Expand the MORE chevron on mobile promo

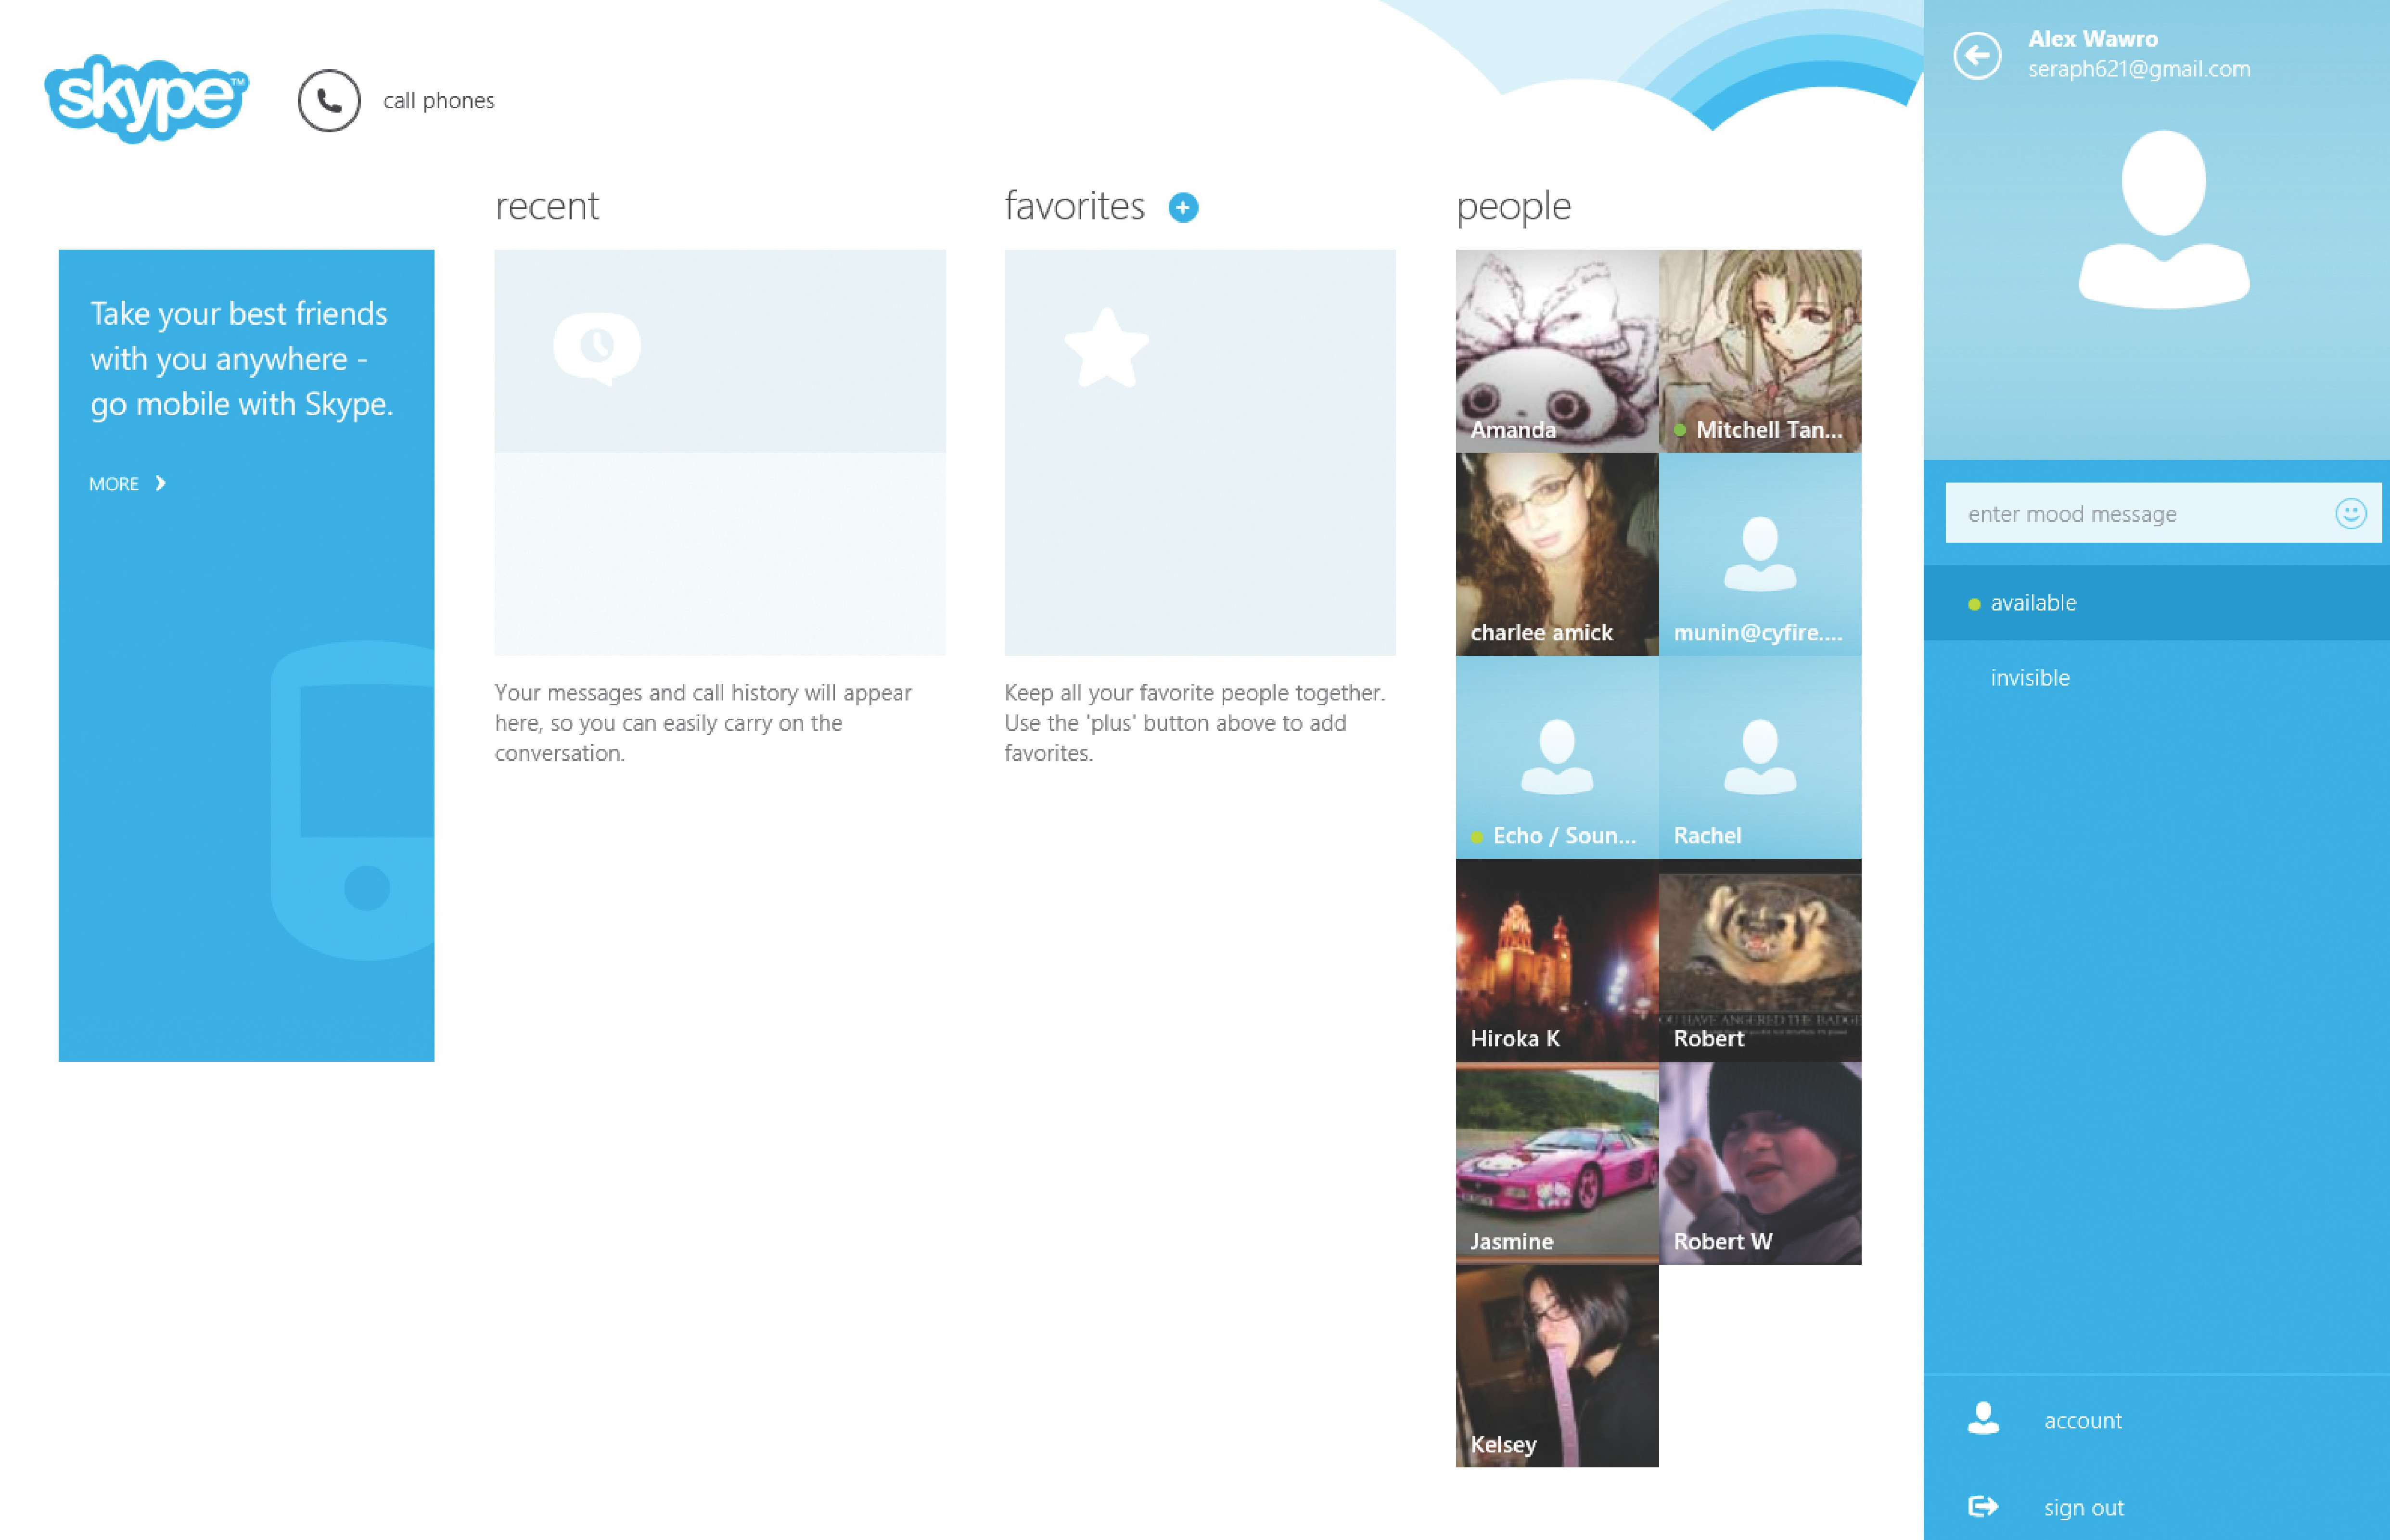pyautogui.click(x=160, y=483)
